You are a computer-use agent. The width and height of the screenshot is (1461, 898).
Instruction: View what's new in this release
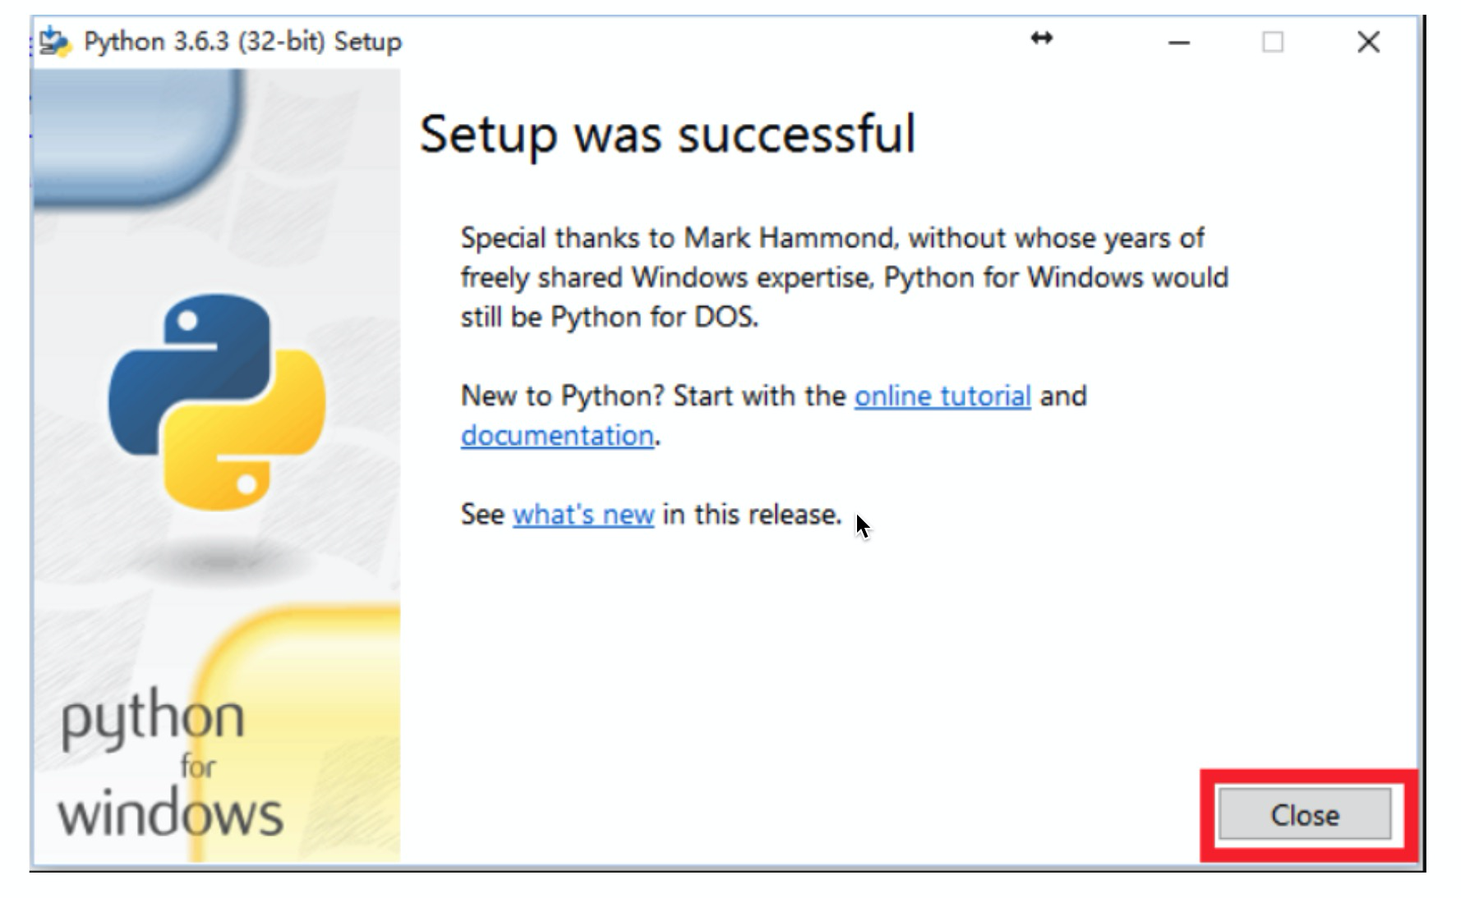(582, 515)
